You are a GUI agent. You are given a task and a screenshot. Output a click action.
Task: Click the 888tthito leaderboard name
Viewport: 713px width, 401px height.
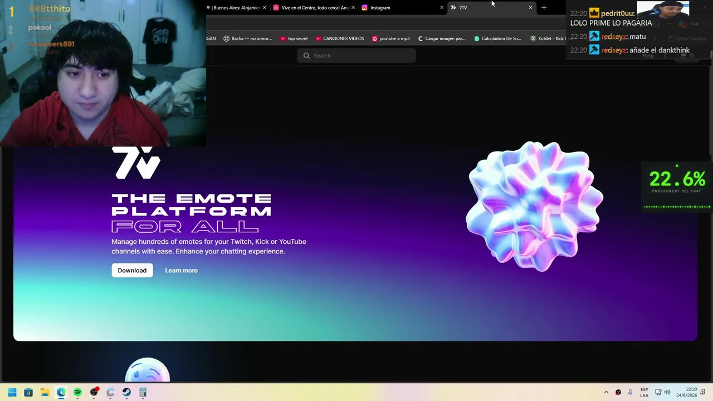50,9
